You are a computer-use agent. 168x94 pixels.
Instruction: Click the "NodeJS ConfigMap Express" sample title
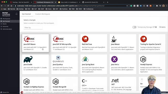pyautogui.click(x=34, y=87)
